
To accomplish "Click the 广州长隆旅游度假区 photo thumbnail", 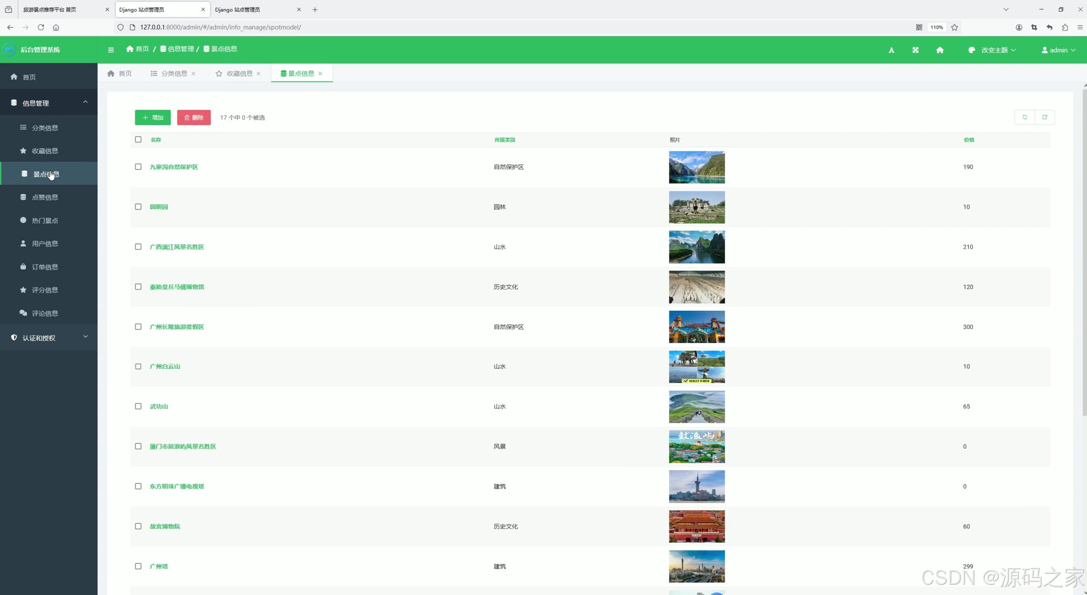I will point(697,327).
